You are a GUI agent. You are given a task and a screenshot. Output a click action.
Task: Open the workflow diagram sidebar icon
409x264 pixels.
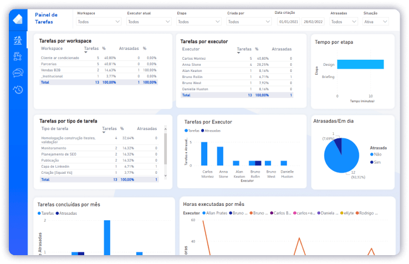point(18,56)
